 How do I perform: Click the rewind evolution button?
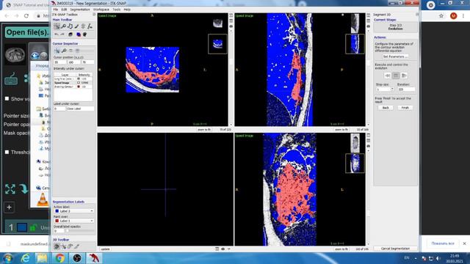tap(387, 76)
